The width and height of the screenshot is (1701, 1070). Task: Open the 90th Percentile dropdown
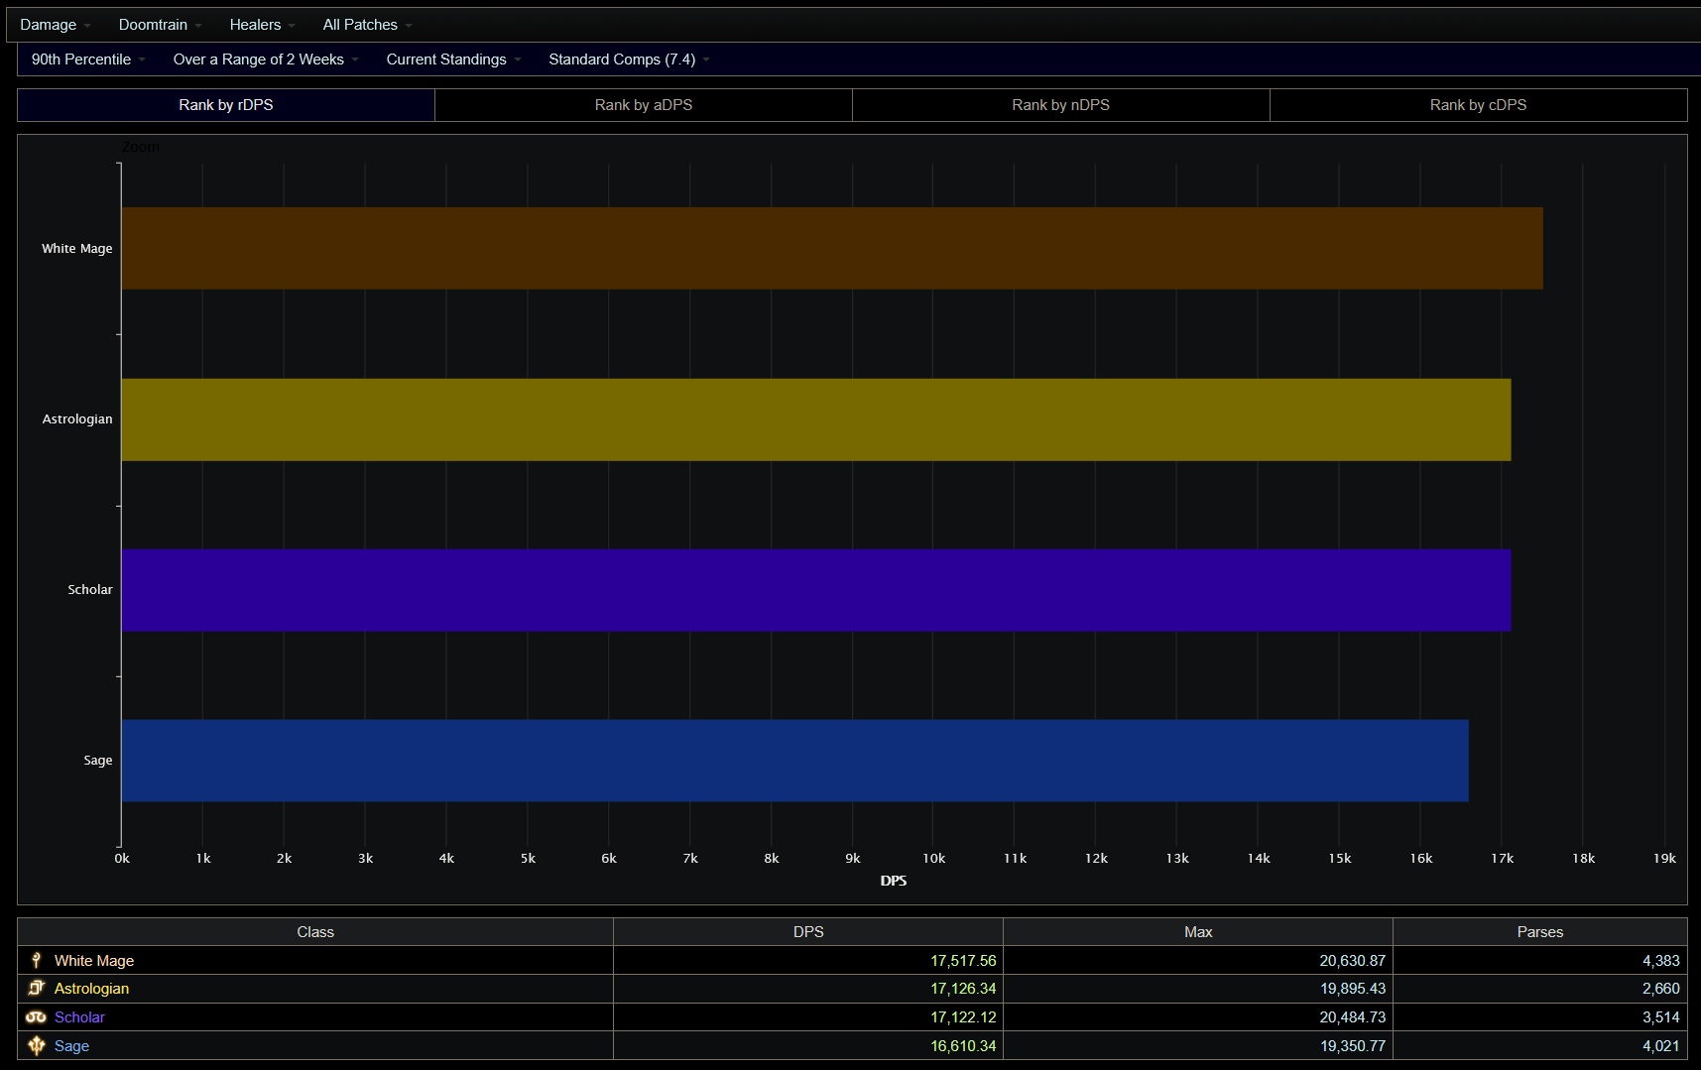[89, 59]
